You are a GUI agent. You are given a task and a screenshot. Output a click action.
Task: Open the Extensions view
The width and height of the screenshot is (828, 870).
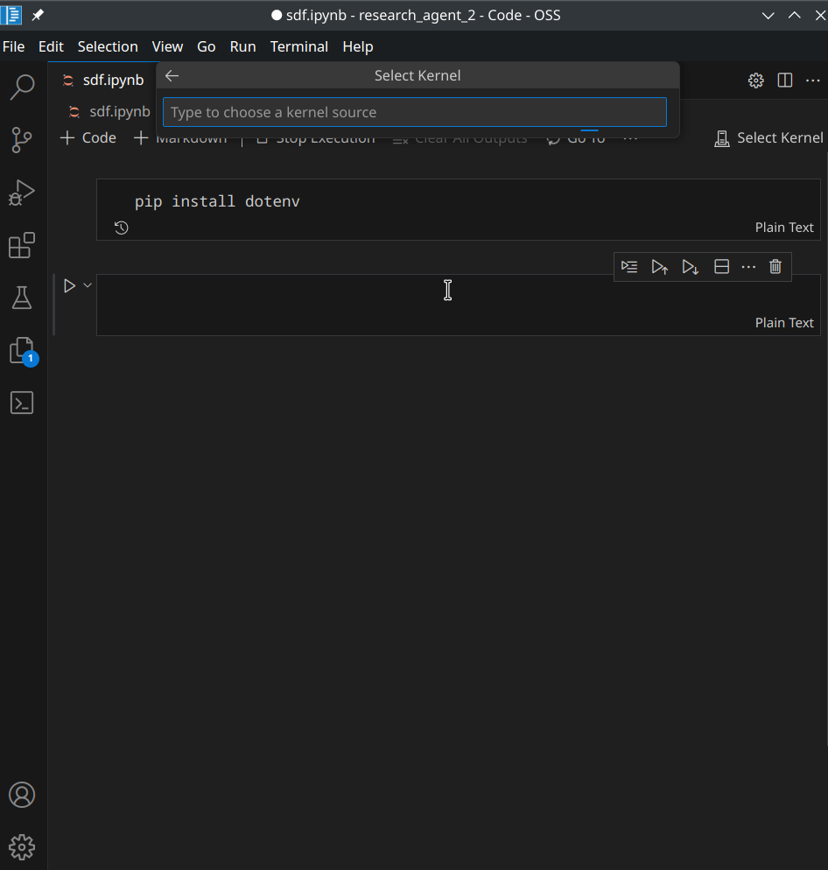click(x=22, y=245)
